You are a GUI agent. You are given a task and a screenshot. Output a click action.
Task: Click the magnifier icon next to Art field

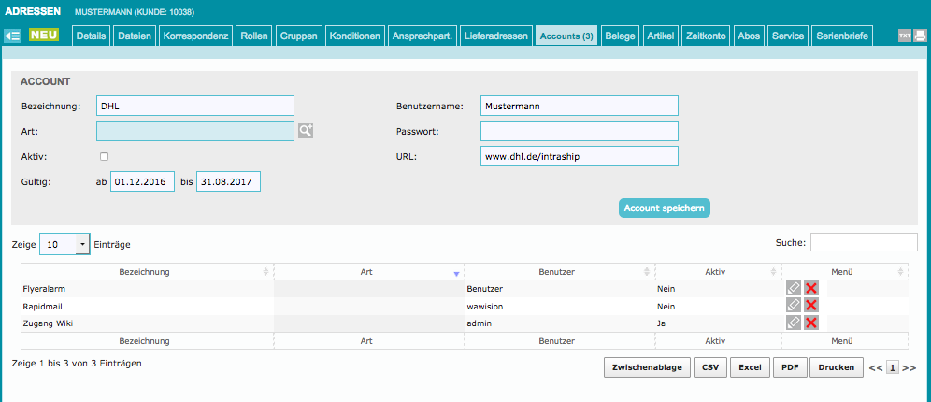(306, 131)
